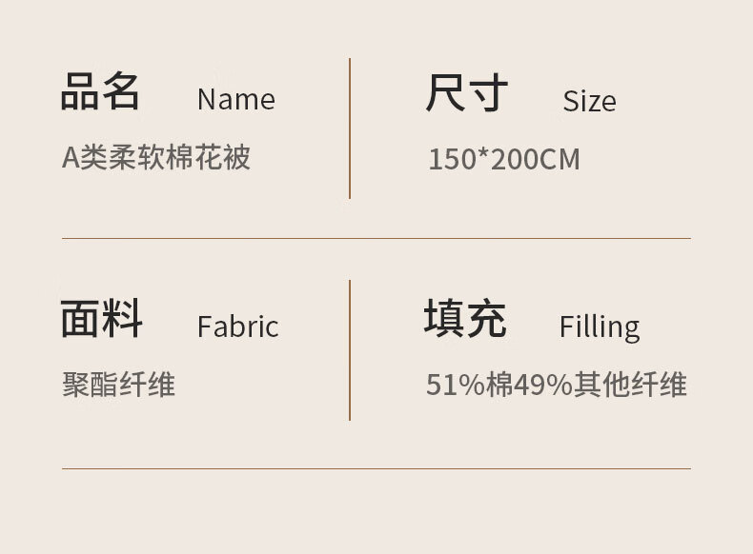Screen dimensions: 753x554
Task: Click the 尺寸 heading
Action: (466, 93)
